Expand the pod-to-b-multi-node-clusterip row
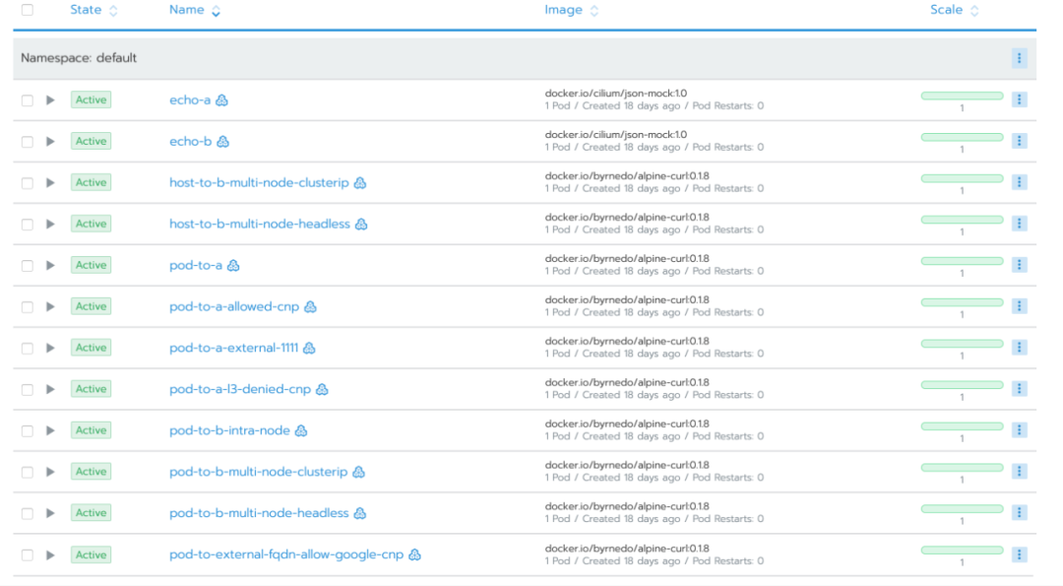The width and height of the screenshot is (1063, 586). click(x=50, y=472)
